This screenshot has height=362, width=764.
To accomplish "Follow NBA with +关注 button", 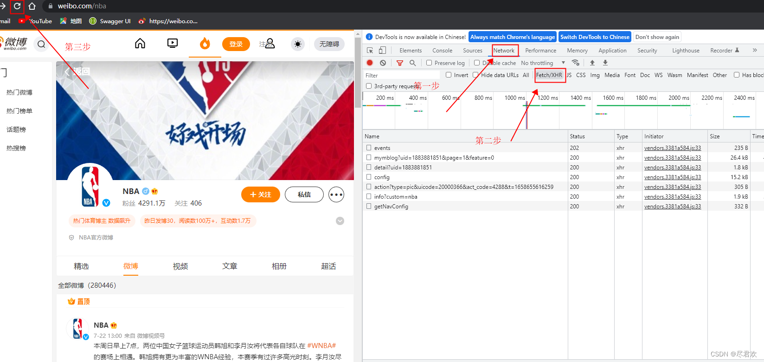I will point(261,194).
